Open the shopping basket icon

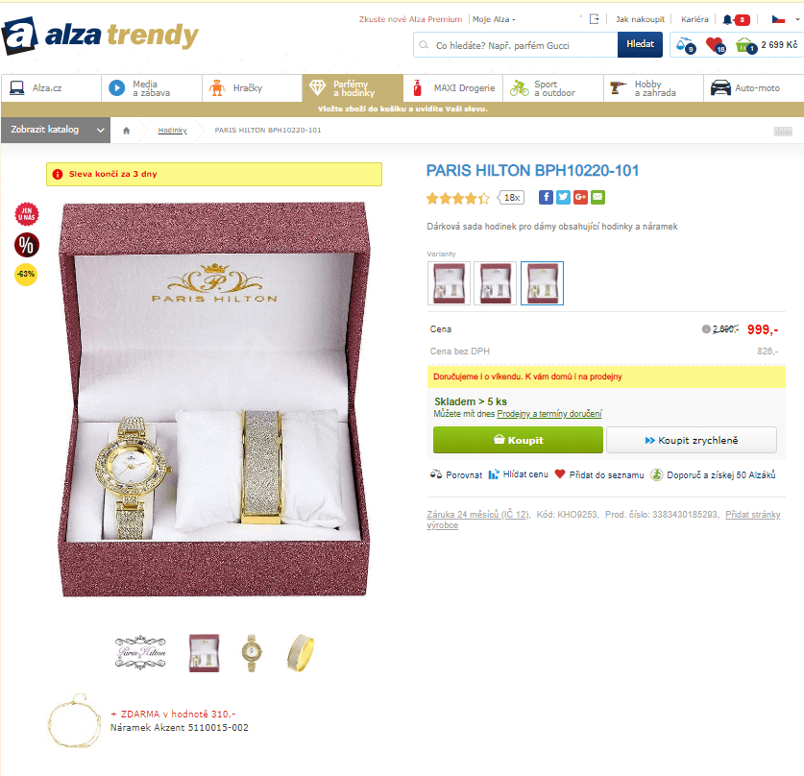(746, 45)
